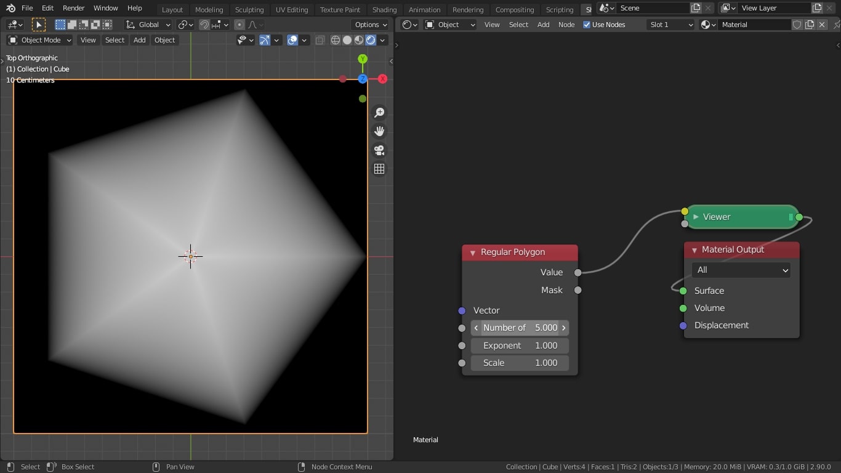Open the Slot 1 material slot dropdown
Screen dimensions: 841x473
tap(670, 25)
